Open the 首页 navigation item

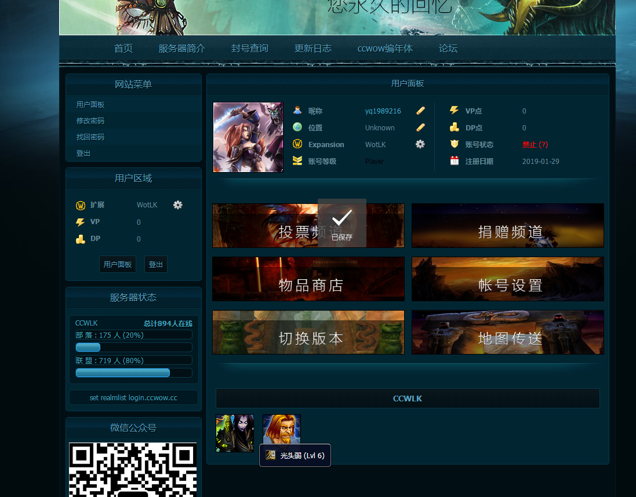[123, 49]
